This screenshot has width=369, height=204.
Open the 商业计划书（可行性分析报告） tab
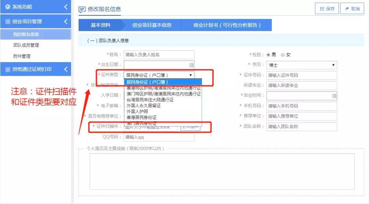(227, 25)
